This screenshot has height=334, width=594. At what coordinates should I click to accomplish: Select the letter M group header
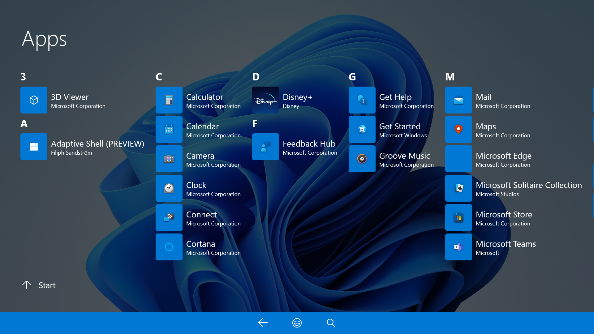click(450, 77)
